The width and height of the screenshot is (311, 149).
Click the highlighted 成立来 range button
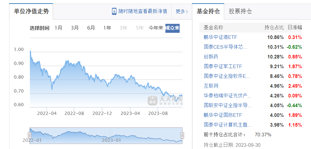172,28
